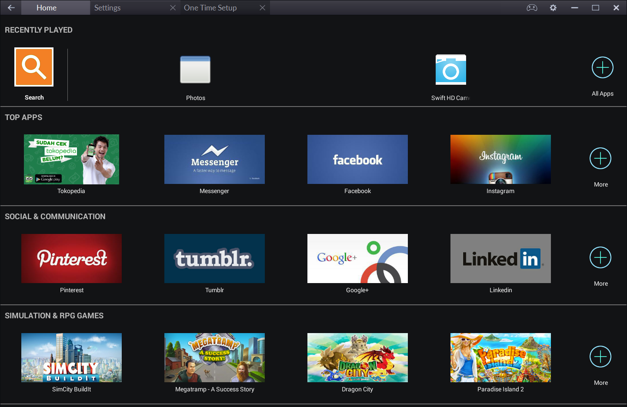Open the Messenger app thumbnail
The width and height of the screenshot is (627, 407).
coord(214,159)
